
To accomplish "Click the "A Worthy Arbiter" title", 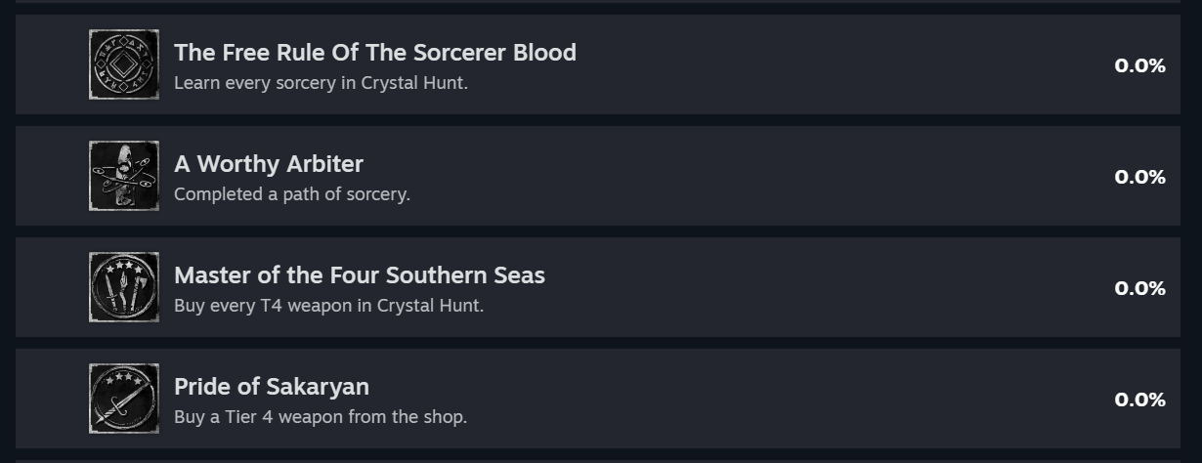I will tap(268, 164).
